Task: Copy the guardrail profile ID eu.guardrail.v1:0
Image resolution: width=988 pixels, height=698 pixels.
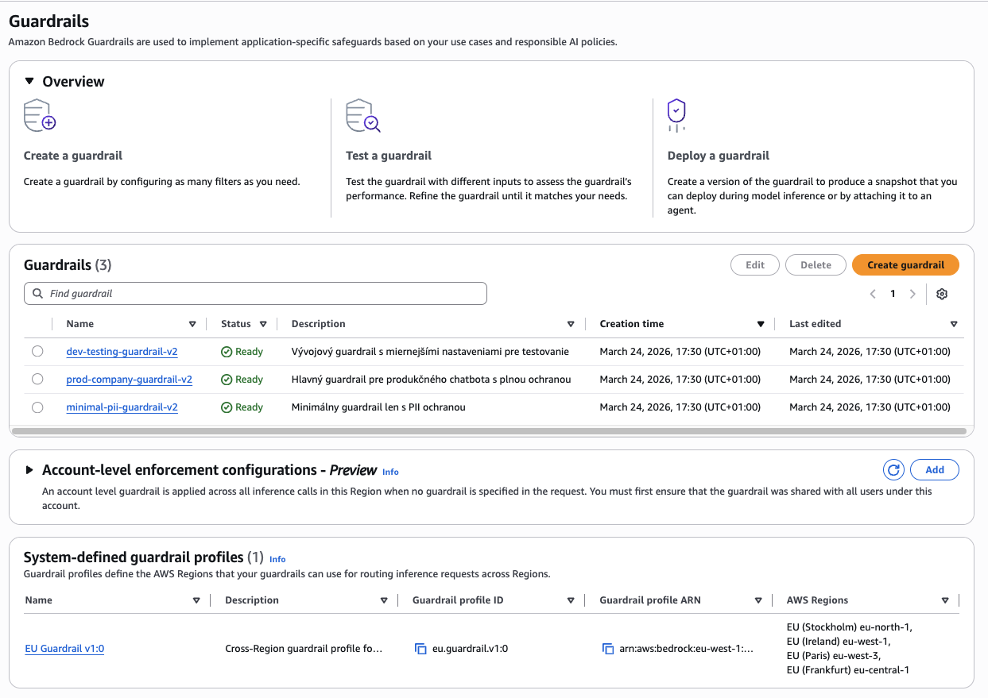Action: tap(420, 648)
